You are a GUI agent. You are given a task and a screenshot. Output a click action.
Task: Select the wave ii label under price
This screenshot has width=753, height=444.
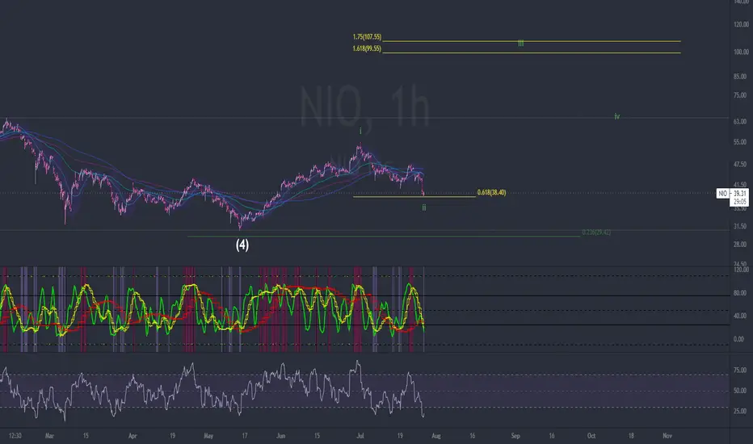[x=424, y=207]
